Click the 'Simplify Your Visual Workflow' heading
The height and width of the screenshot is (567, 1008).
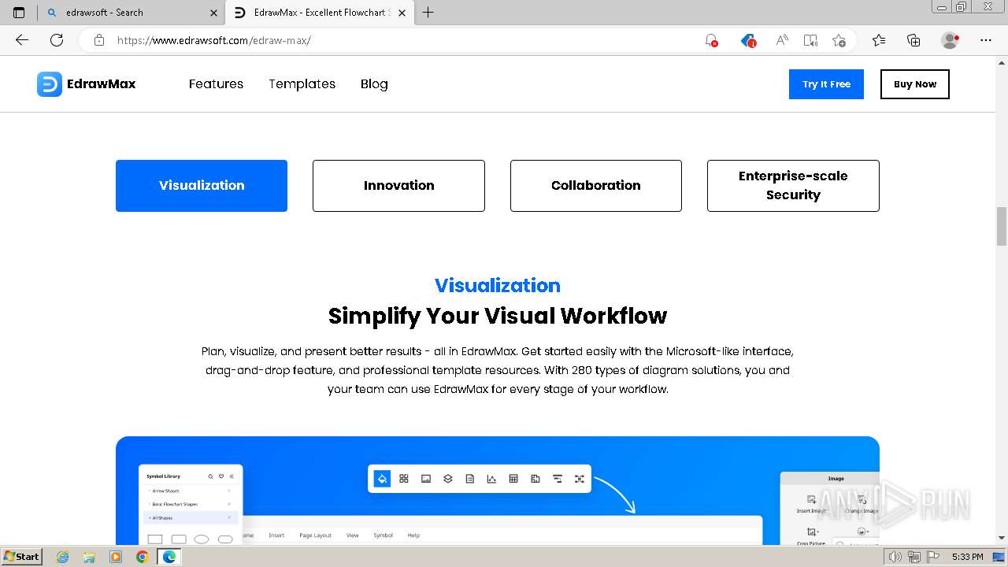[498, 316]
